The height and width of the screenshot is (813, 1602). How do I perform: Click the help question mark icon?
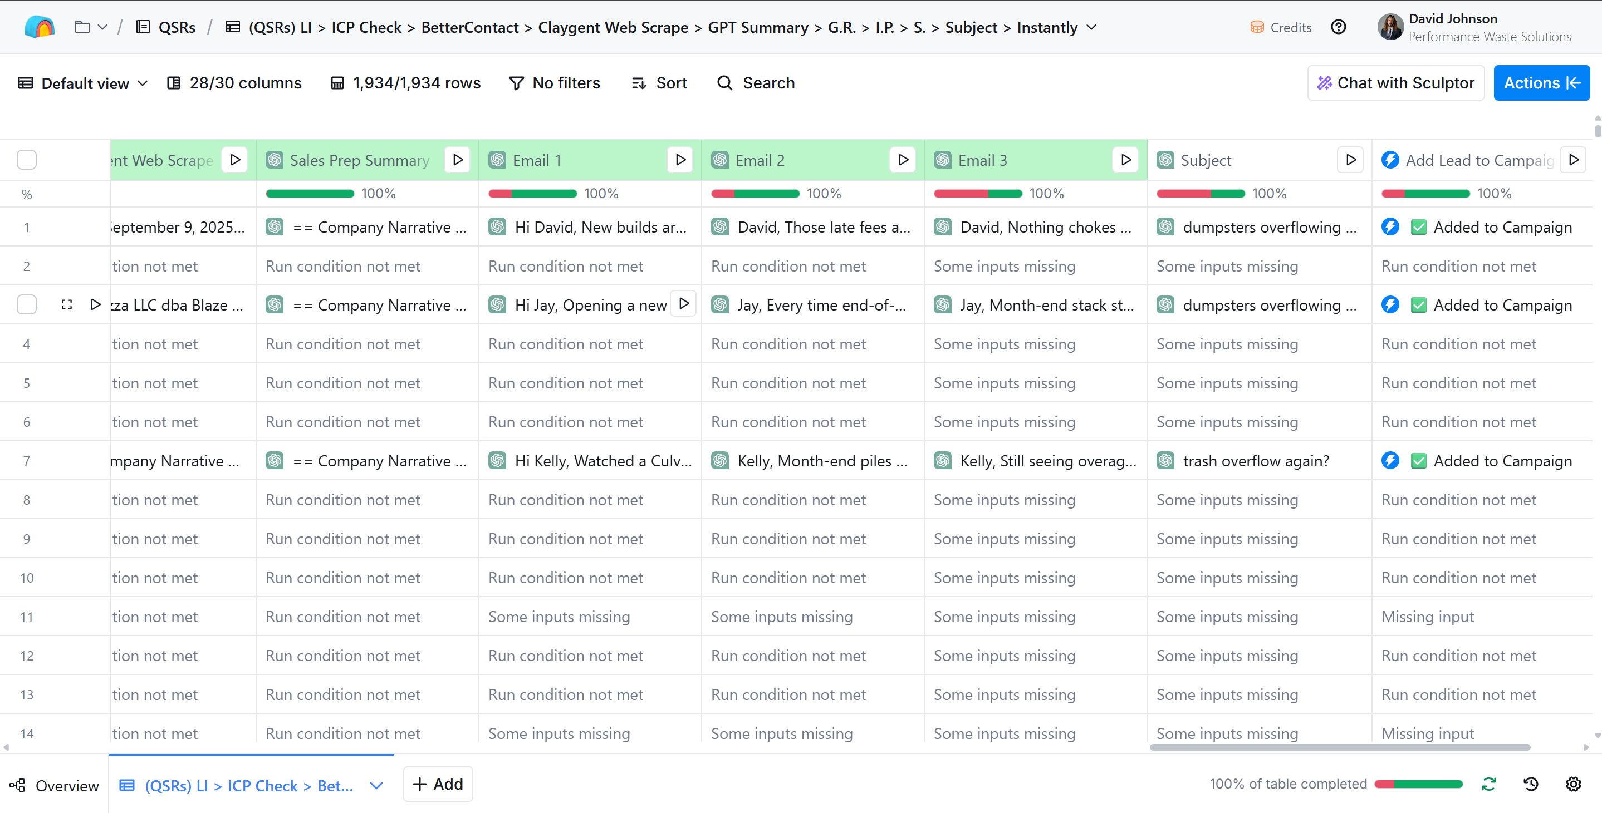tap(1338, 27)
